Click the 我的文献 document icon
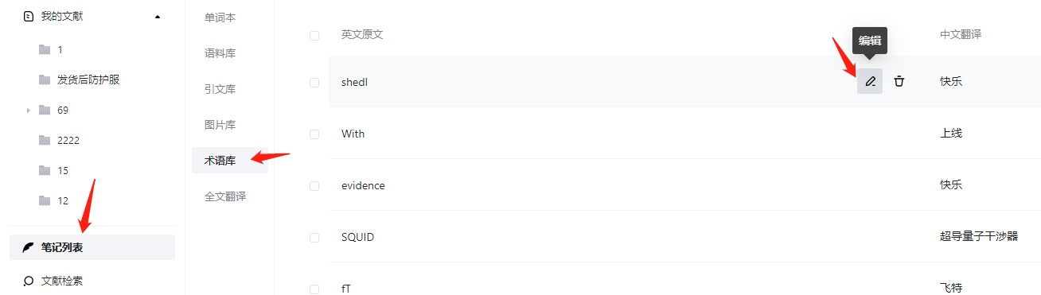Image resolution: width=1041 pixels, height=295 pixels. 29,16
